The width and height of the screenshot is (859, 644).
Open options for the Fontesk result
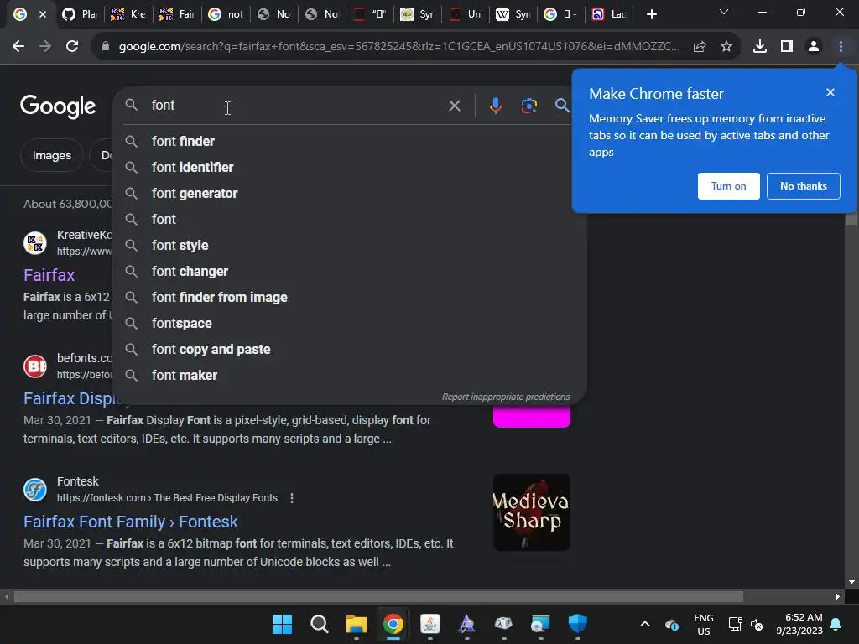(292, 498)
